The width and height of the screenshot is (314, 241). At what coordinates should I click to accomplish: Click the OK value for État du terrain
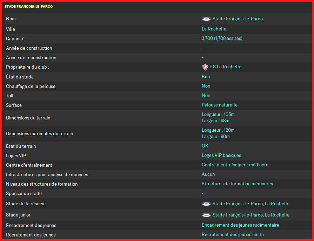click(x=205, y=146)
